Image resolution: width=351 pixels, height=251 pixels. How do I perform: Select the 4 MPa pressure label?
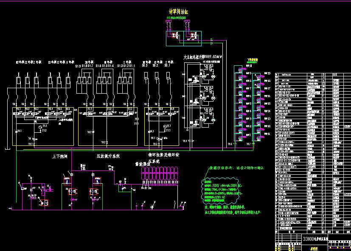163,138
